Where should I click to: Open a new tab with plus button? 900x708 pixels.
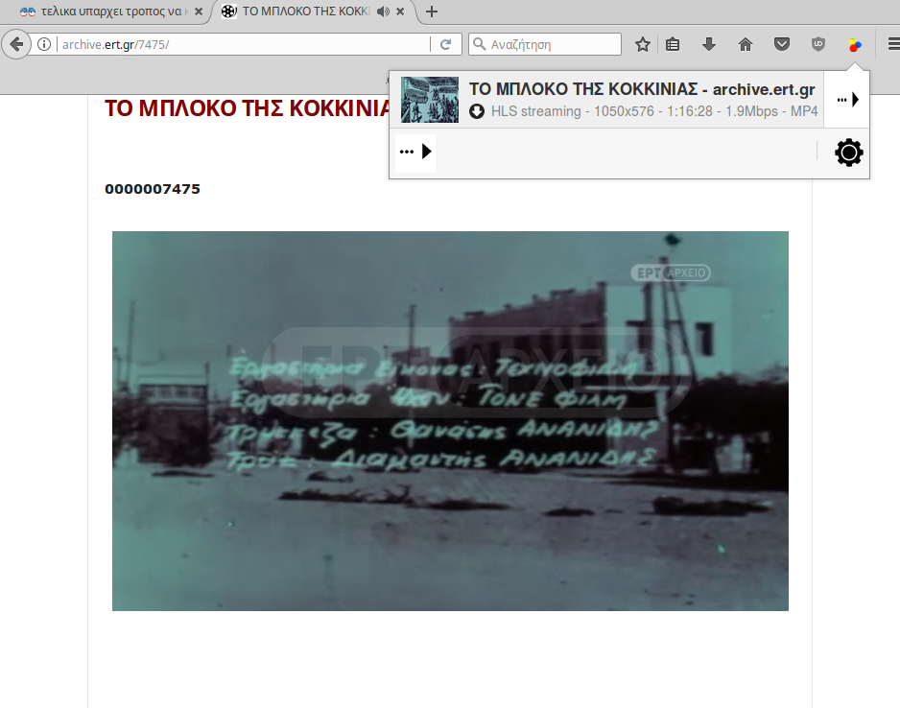[x=432, y=12]
